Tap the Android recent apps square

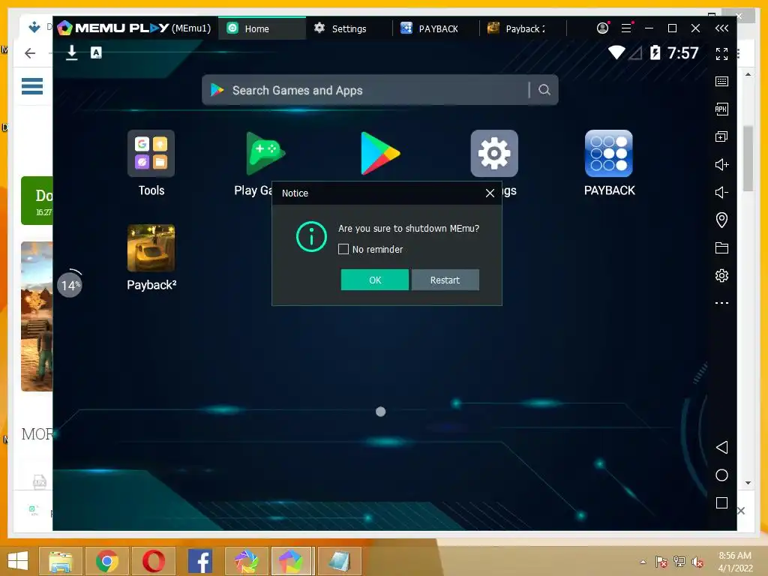coord(721,503)
